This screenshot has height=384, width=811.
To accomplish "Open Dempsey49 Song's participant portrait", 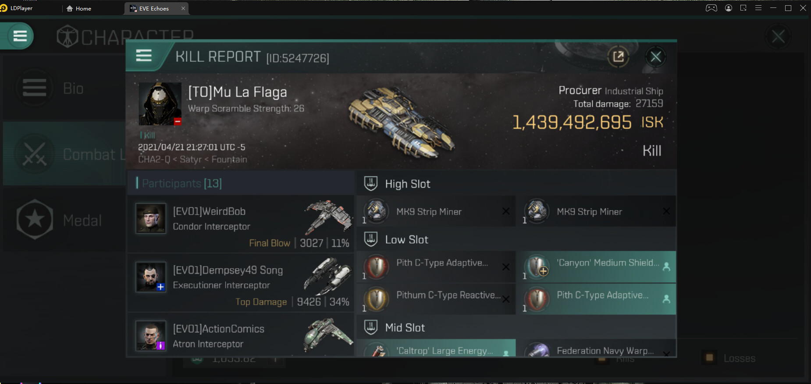I will coord(150,277).
